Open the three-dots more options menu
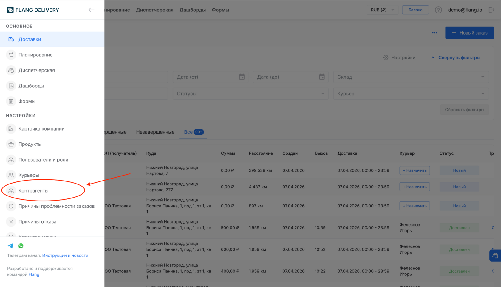This screenshot has width=501, height=287. [x=434, y=33]
